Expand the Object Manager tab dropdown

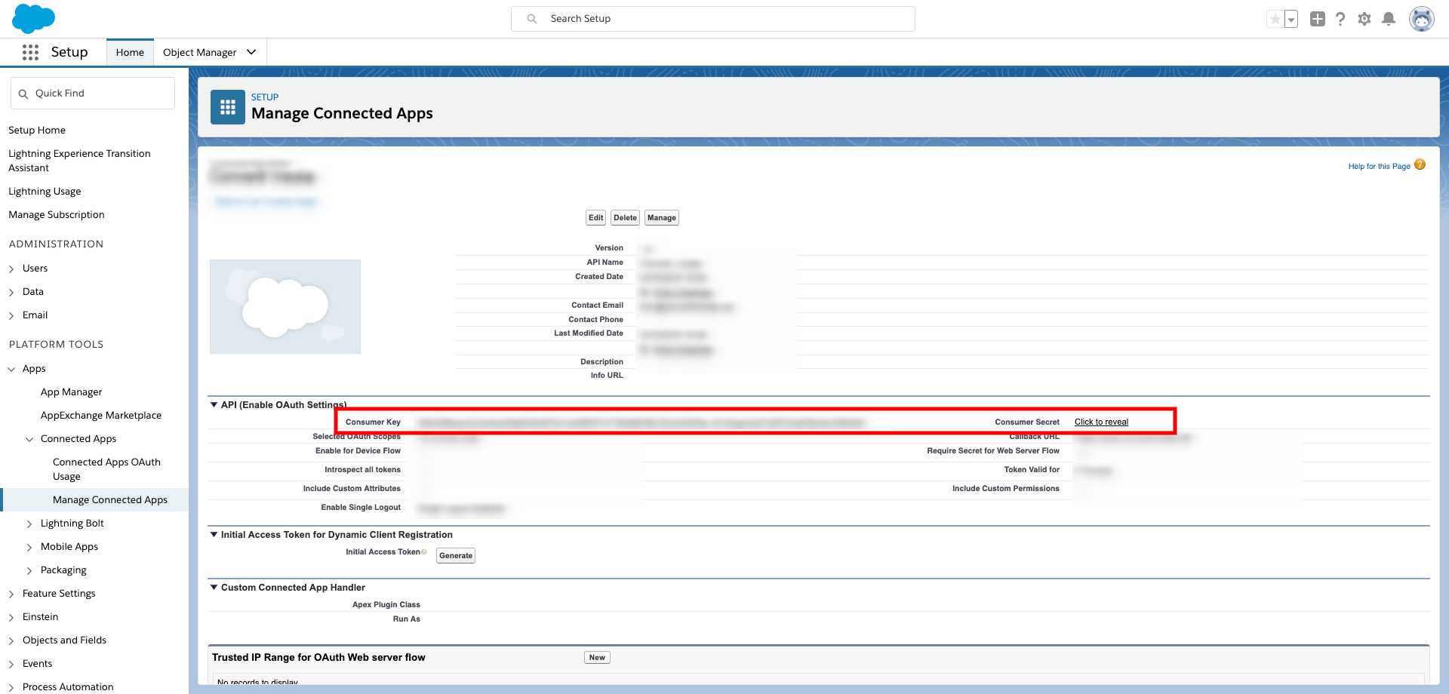(251, 52)
